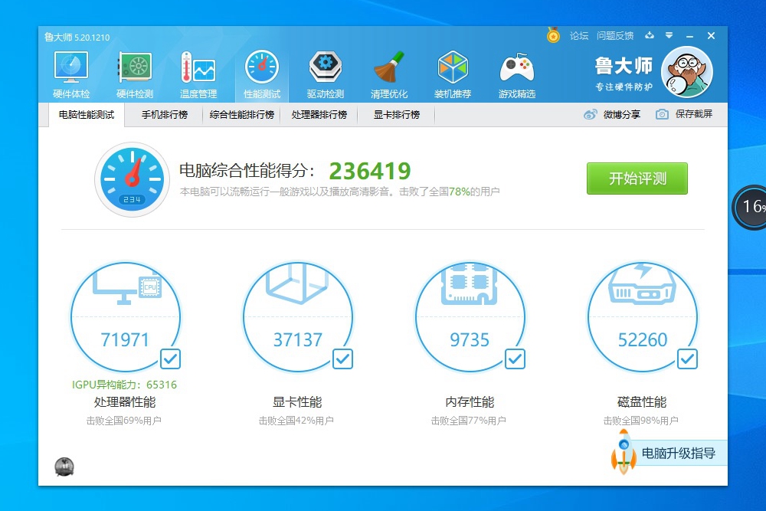Toggle the 显卡性能 test checkbox
Viewport: 766px width, 511px height.
tap(343, 359)
